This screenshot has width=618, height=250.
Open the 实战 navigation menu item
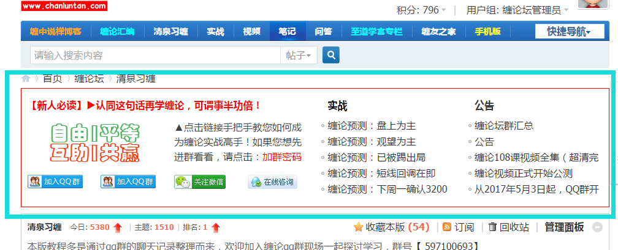215,32
